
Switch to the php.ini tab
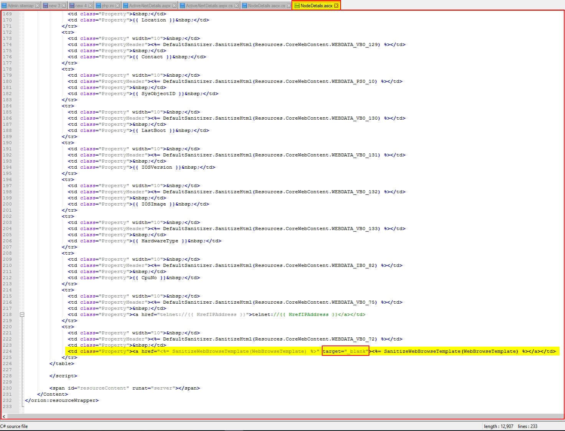(x=107, y=5)
